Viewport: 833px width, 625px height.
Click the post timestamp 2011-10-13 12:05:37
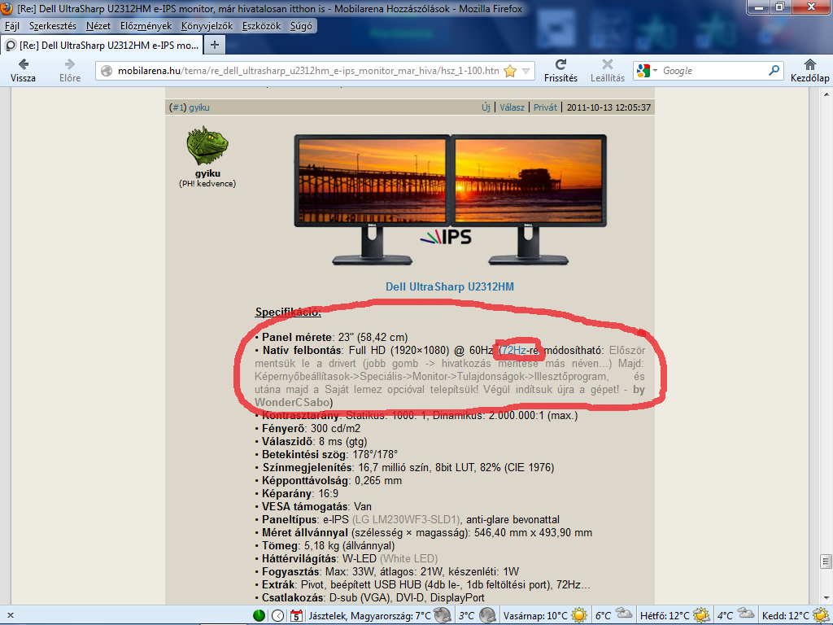pos(608,107)
